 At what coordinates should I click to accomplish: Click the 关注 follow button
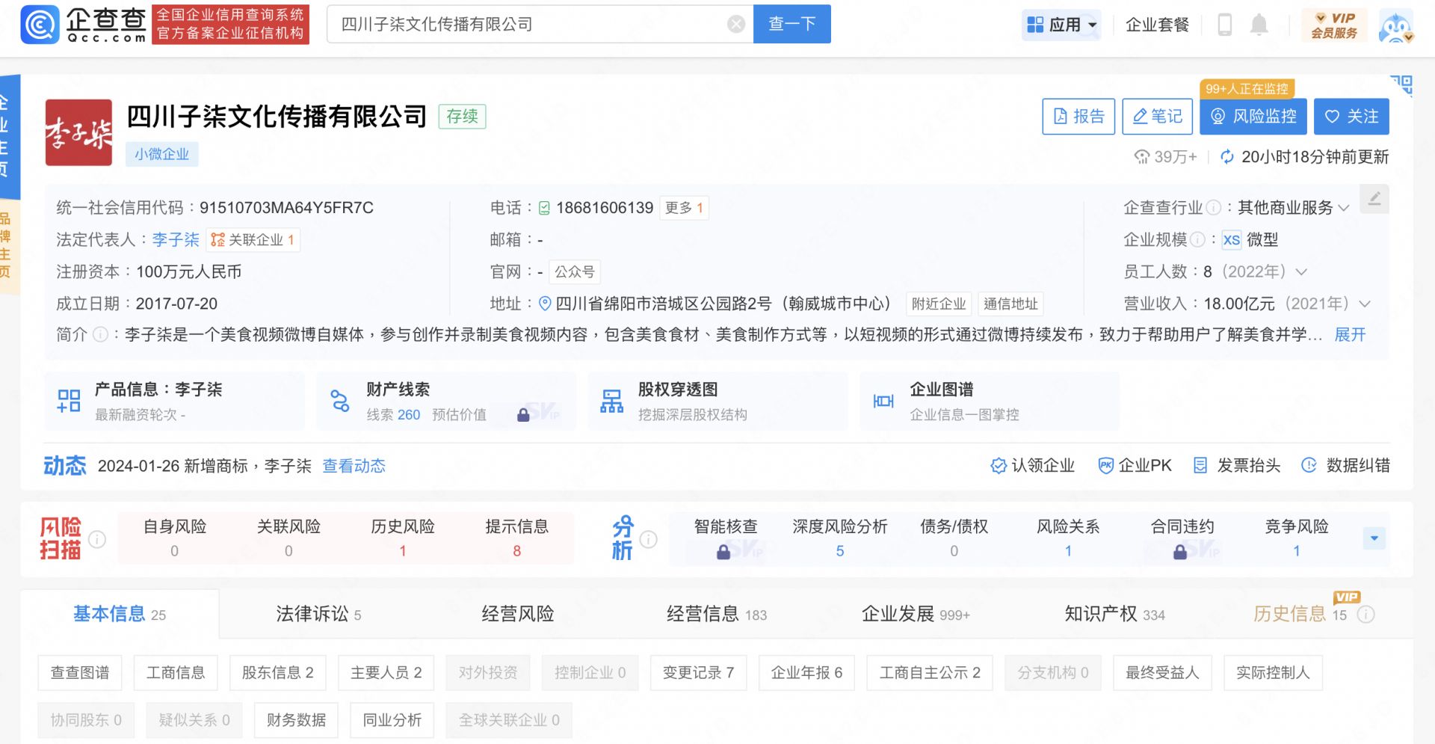(1351, 116)
